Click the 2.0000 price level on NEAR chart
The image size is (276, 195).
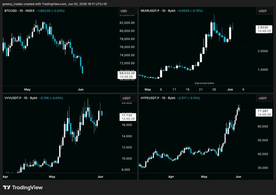click(x=263, y=51)
